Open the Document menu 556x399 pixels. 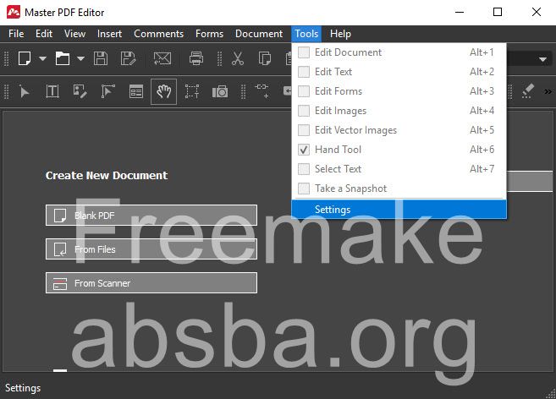pyautogui.click(x=259, y=34)
